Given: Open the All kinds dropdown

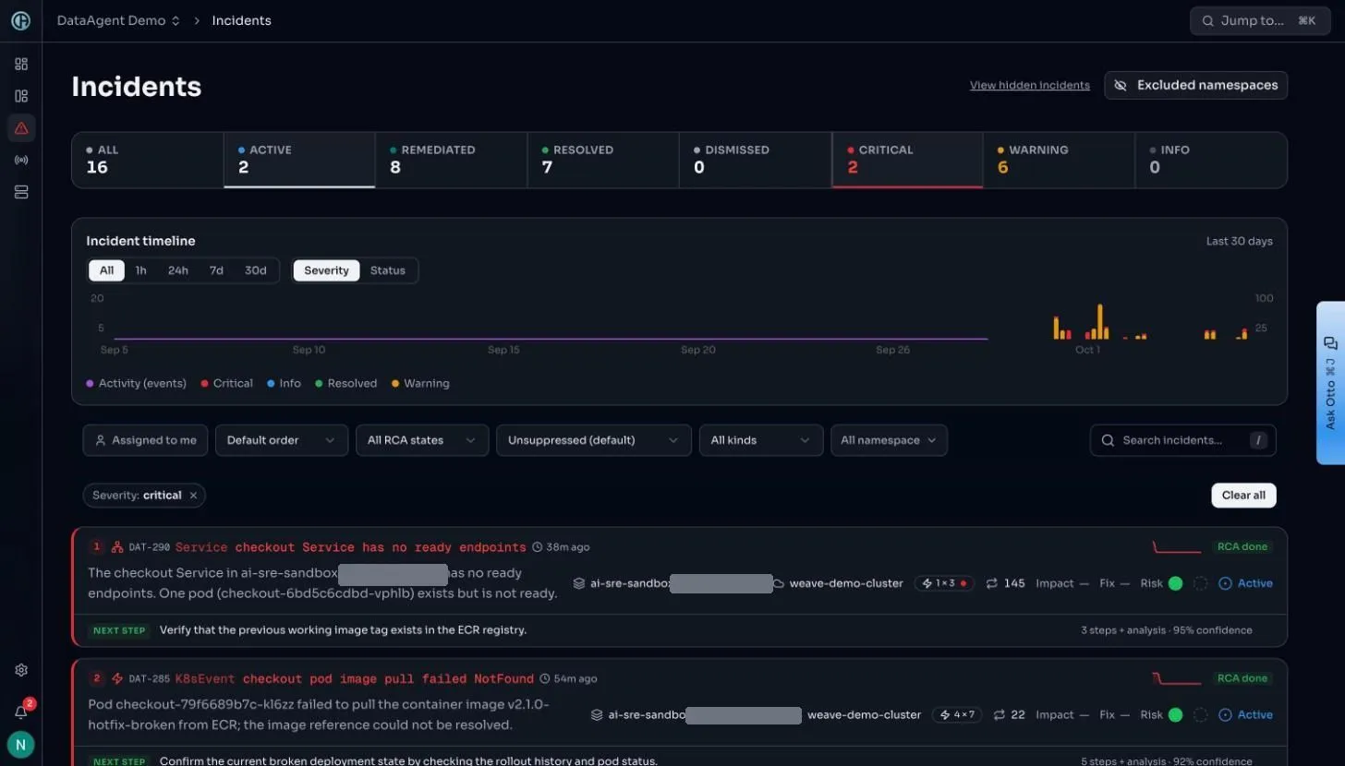Looking at the screenshot, I should click(761, 440).
